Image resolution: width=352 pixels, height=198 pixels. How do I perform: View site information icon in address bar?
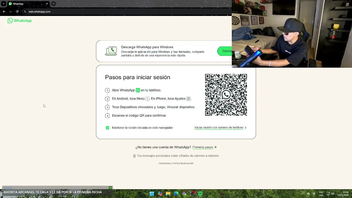(25, 12)
